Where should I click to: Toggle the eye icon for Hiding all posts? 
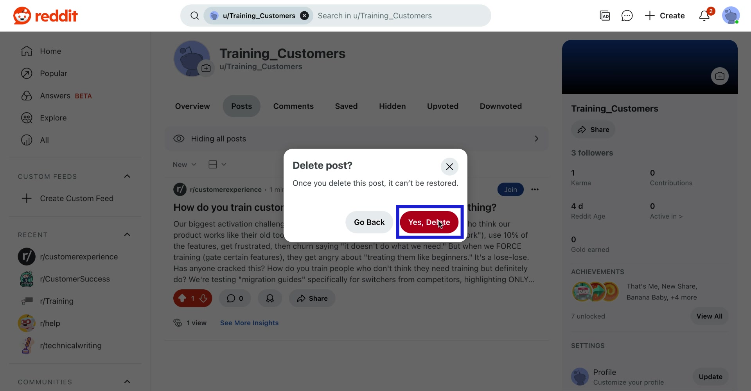179,138
